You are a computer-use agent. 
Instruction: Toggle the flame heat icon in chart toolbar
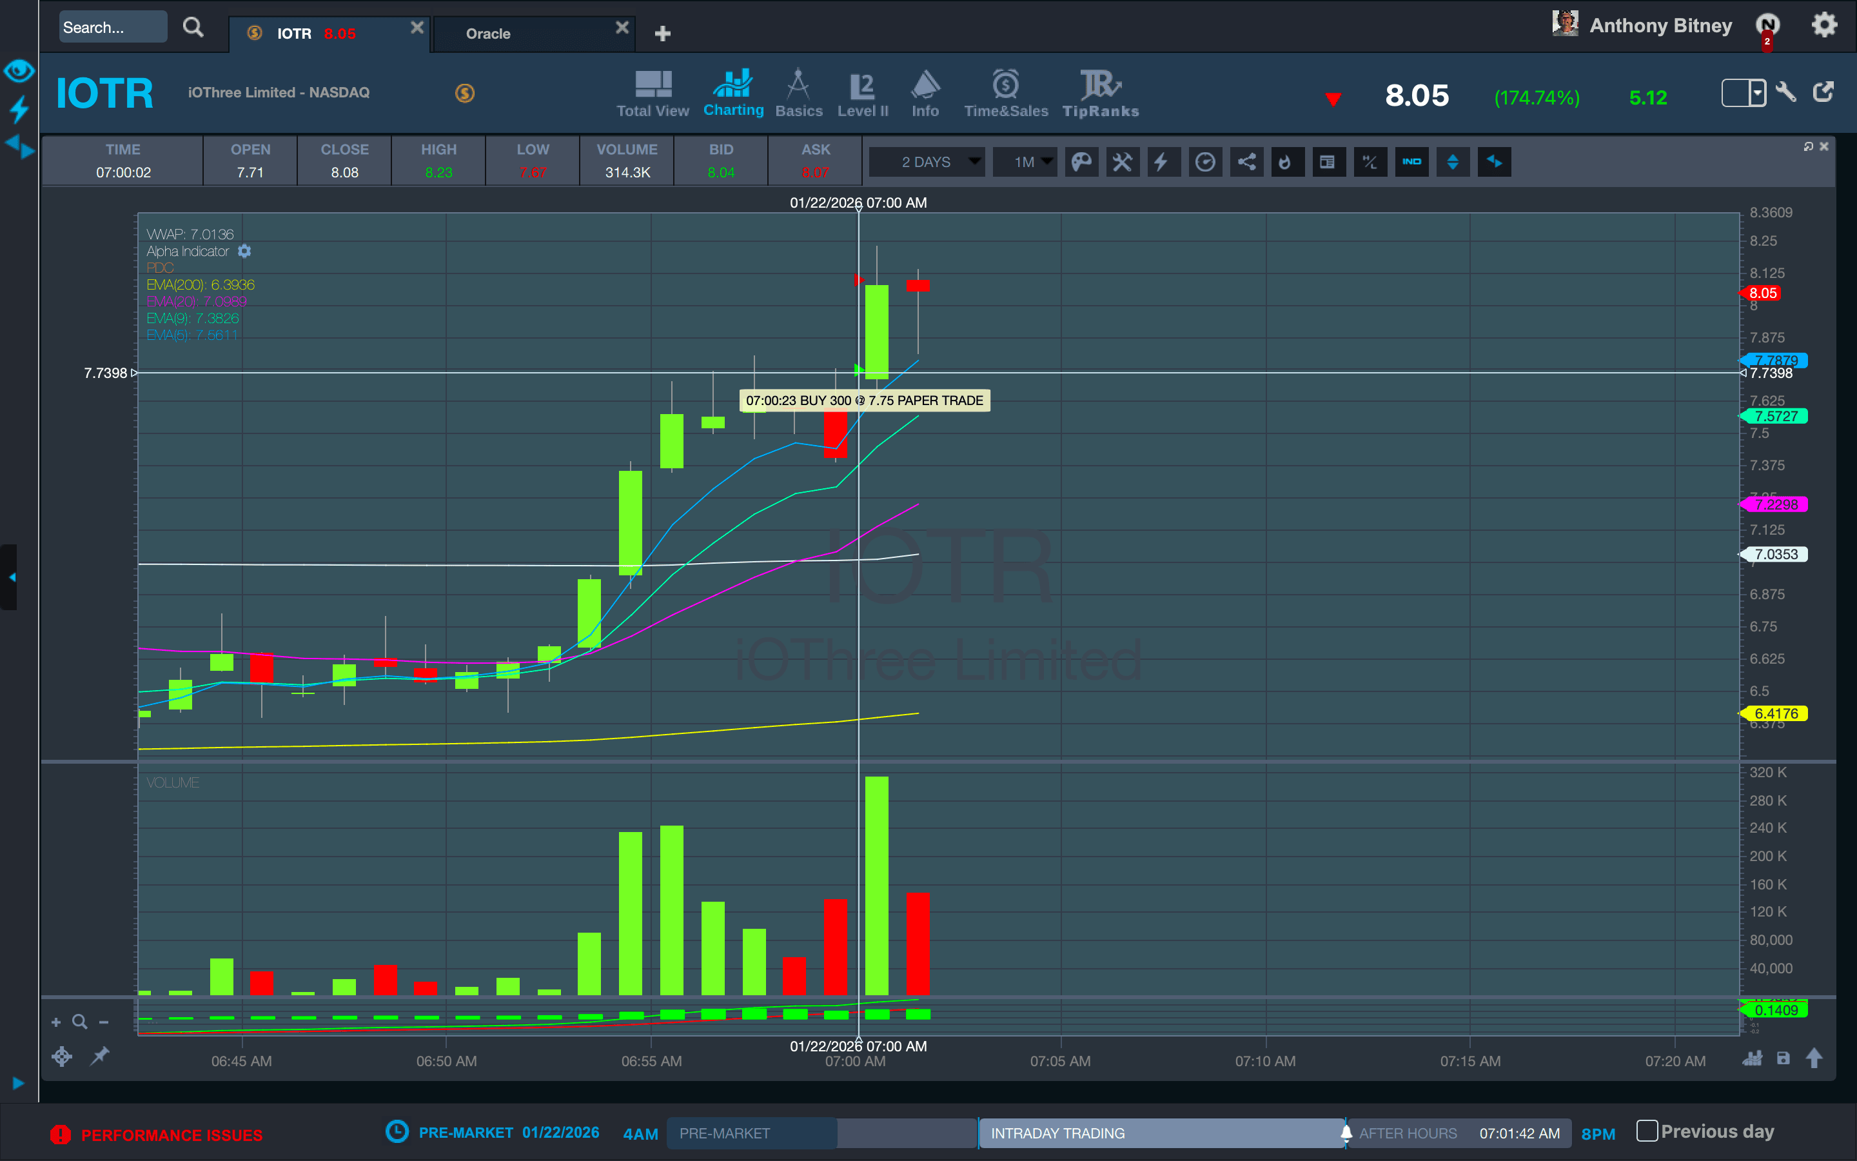coord(1286,162)
